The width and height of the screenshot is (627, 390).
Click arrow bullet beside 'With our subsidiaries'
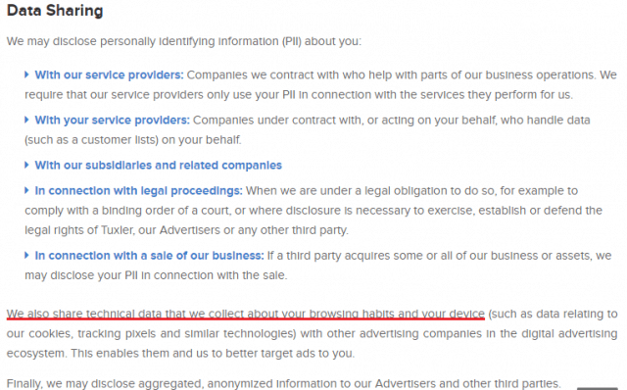click(26, 165)
